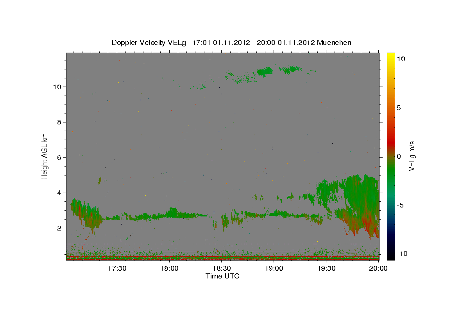
Task: Select the 'Muenchen' location text in title
Action: [334, 43]
